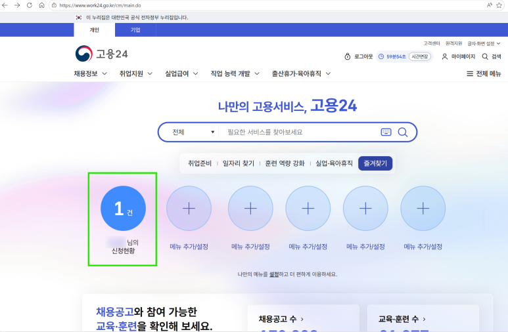
Task: Go back using browser back arrow
Action: [x=5, y=5]
